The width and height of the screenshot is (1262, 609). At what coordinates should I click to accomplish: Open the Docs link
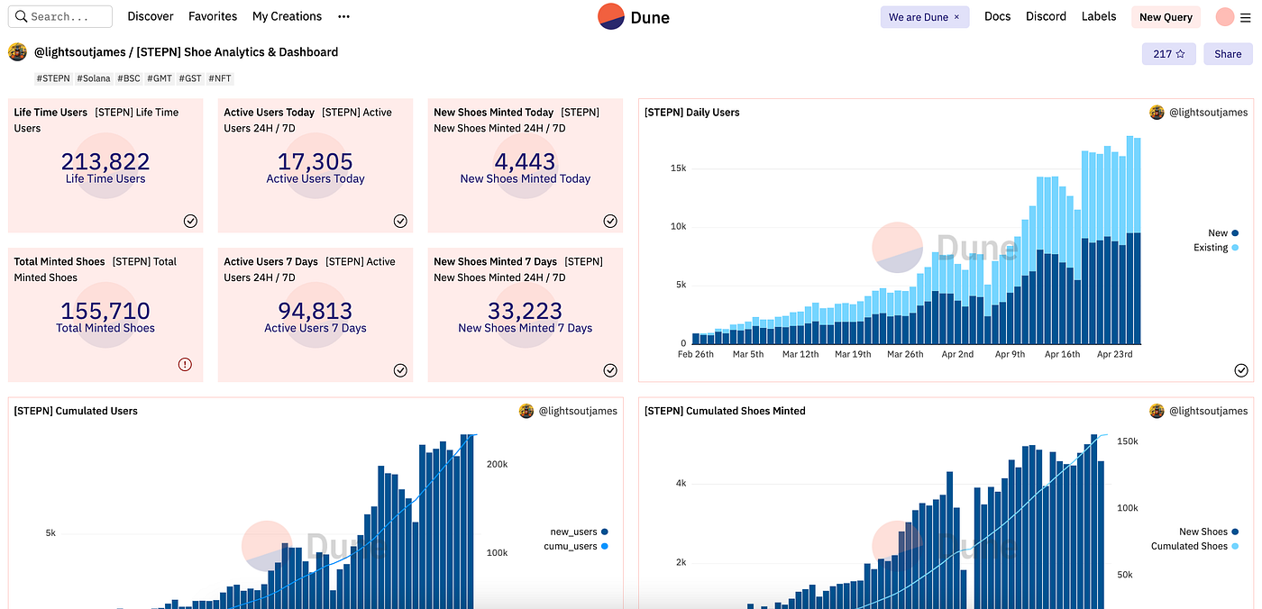click(x=997, y=16)
